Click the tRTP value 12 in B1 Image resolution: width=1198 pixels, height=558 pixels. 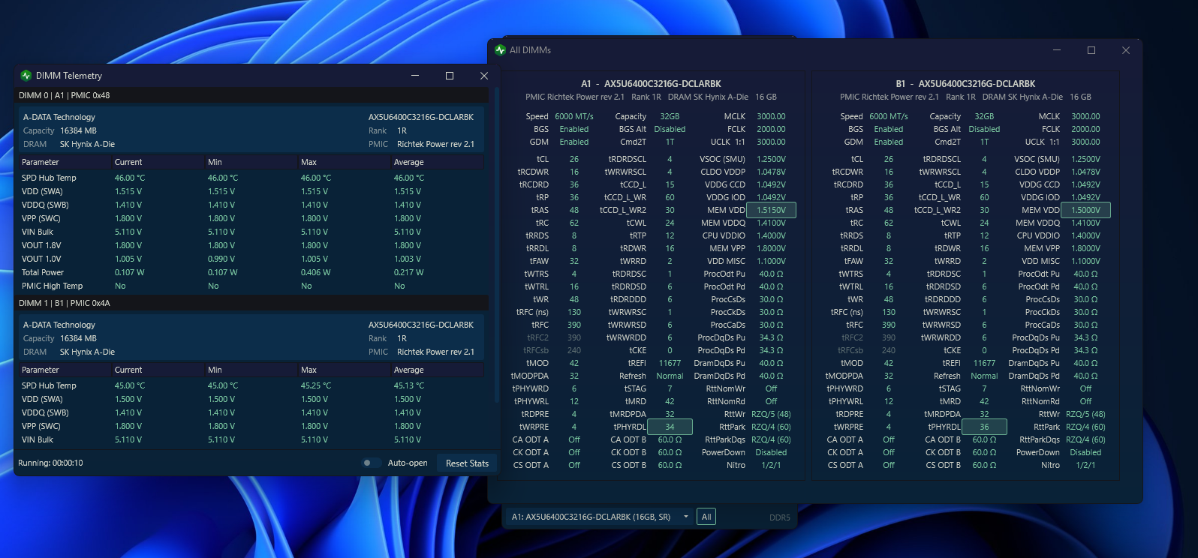[x=984, y=235]
